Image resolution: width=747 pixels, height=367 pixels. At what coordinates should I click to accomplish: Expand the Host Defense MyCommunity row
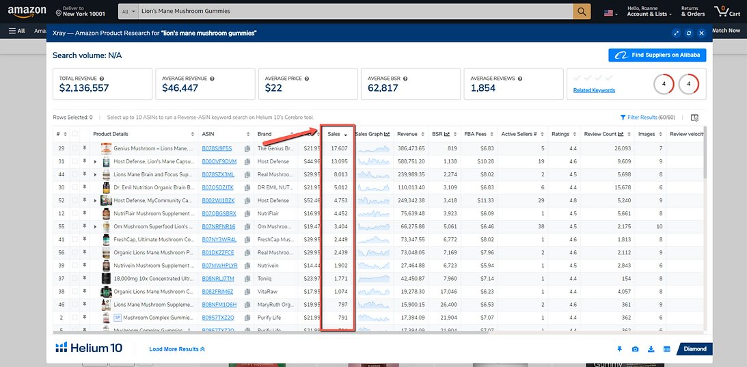[95, 200]
